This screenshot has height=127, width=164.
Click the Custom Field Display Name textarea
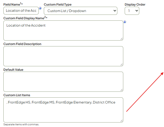(63, 30)
